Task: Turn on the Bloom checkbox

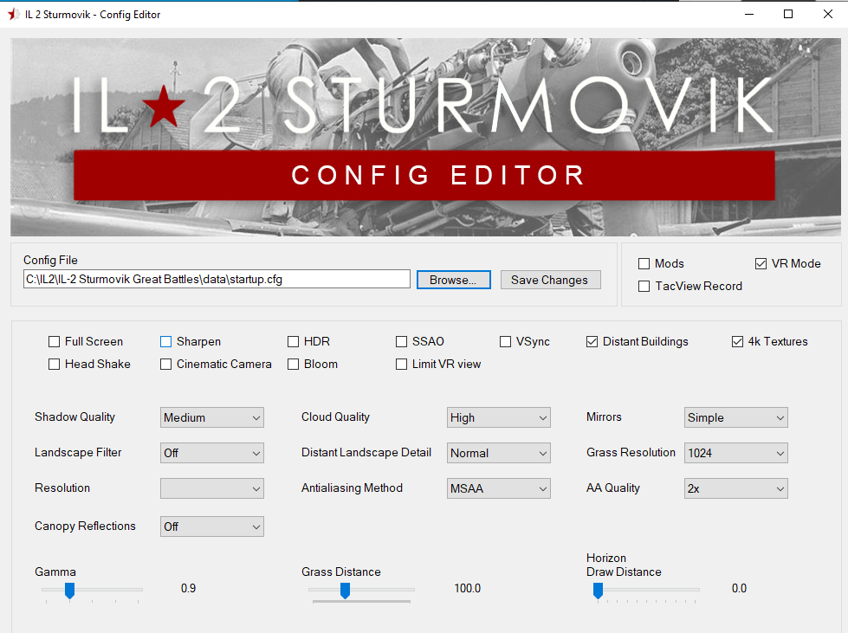Action: 293,365
